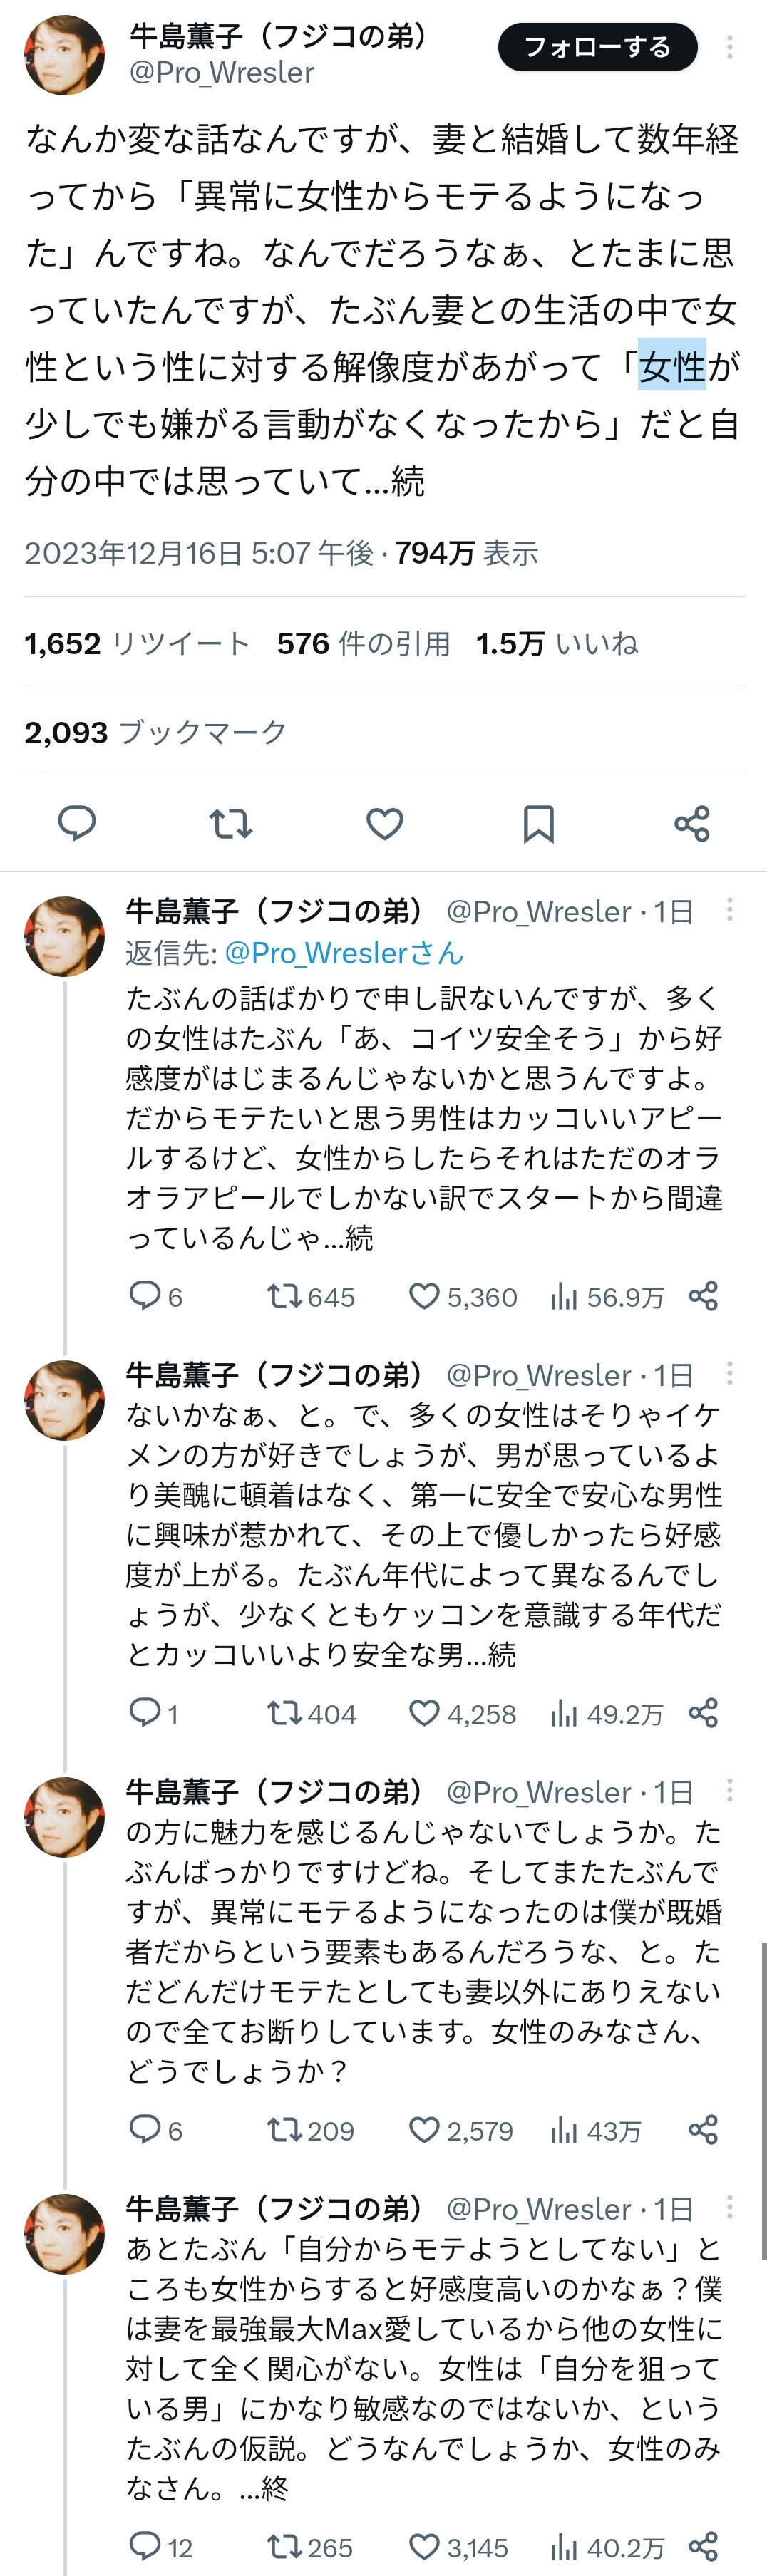Retweet the reply with 645 retweets

pyautogui.click(x=284, y=1297)
